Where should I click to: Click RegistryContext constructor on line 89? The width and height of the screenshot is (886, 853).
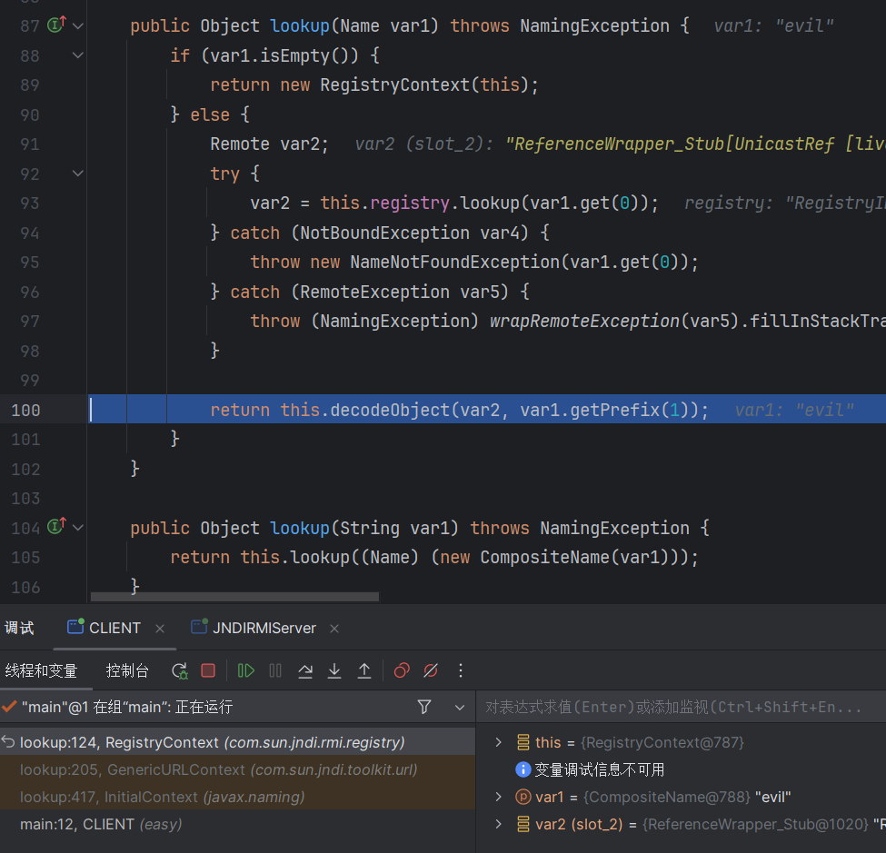[395, 84]
